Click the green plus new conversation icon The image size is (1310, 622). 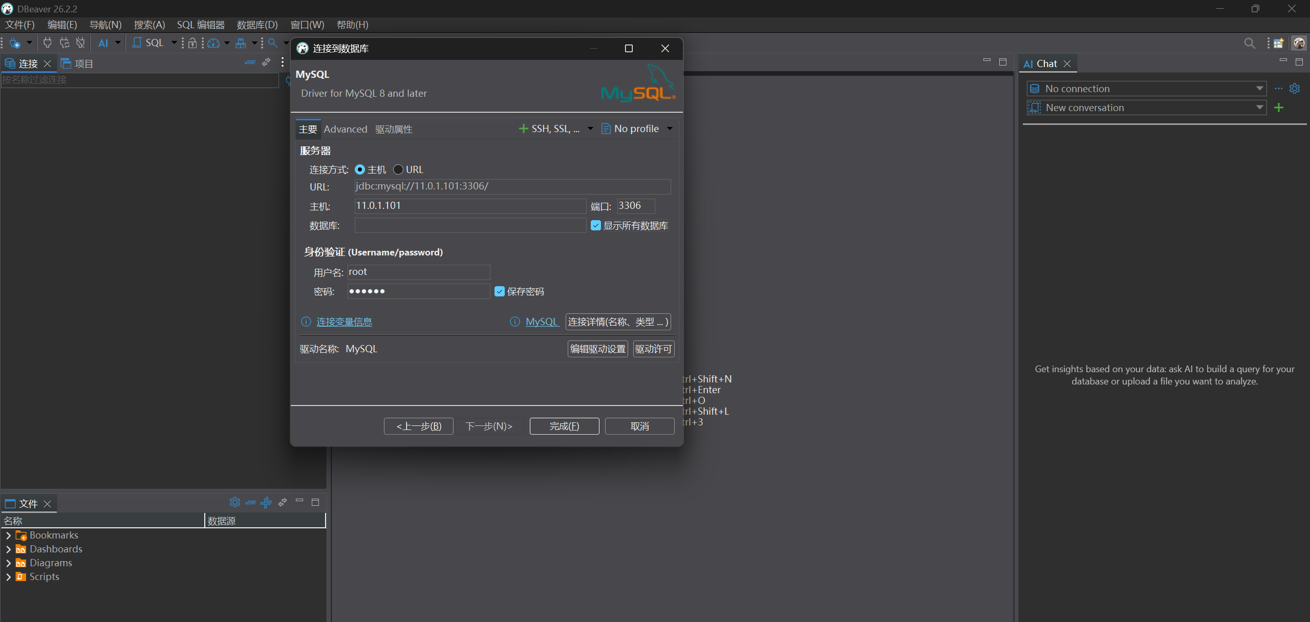pos(1279,108)
